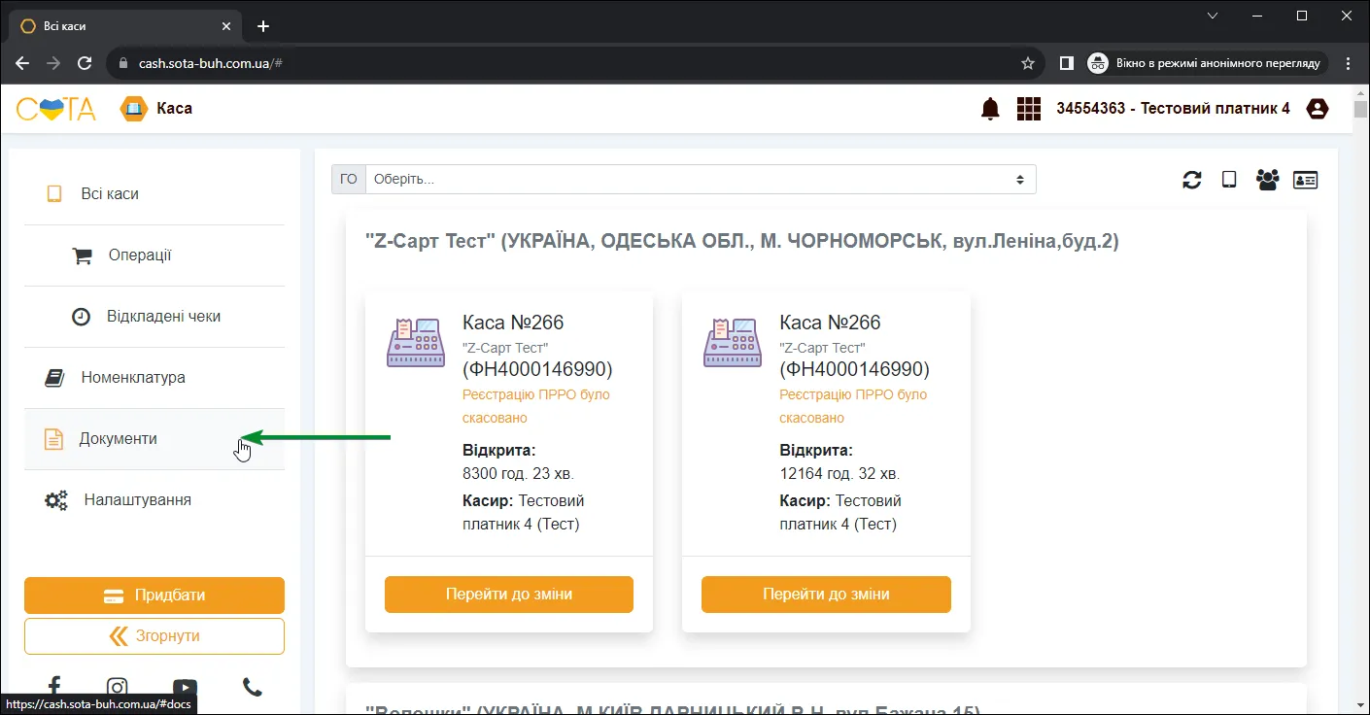Click the incognito mode indicator
The height and width of the screenshot is (715, 1370).
click(x=1206, y=63)
